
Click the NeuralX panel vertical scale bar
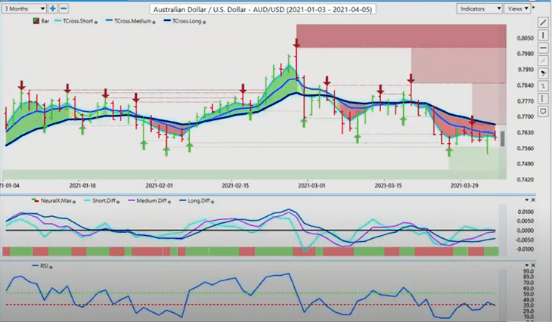pos(502,230)
